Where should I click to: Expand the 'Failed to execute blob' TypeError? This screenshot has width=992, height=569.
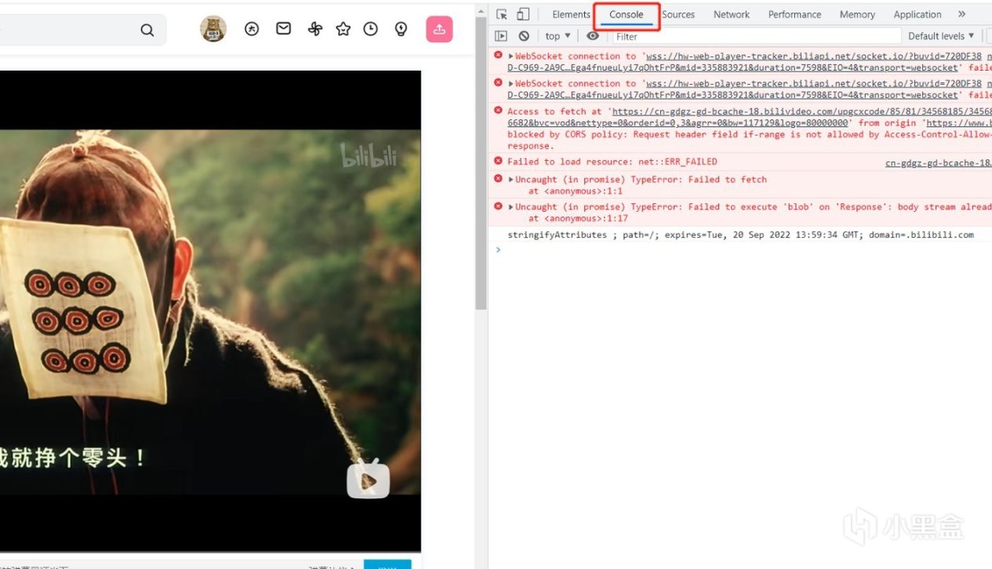[x=511, y=207]
